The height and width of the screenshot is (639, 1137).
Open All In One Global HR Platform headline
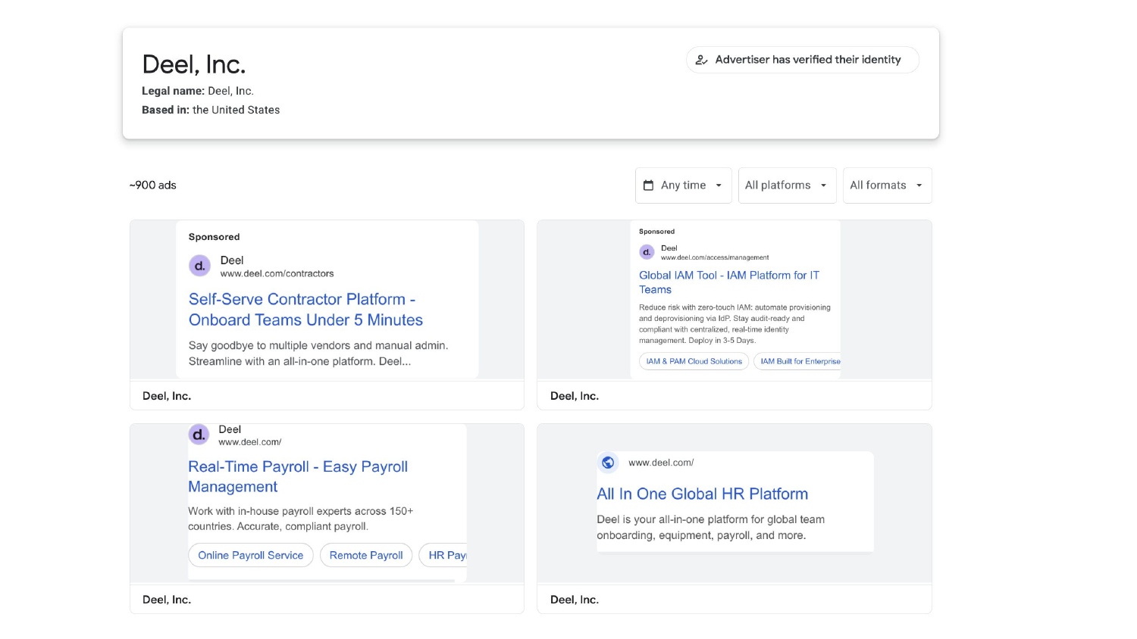[702, 494]
